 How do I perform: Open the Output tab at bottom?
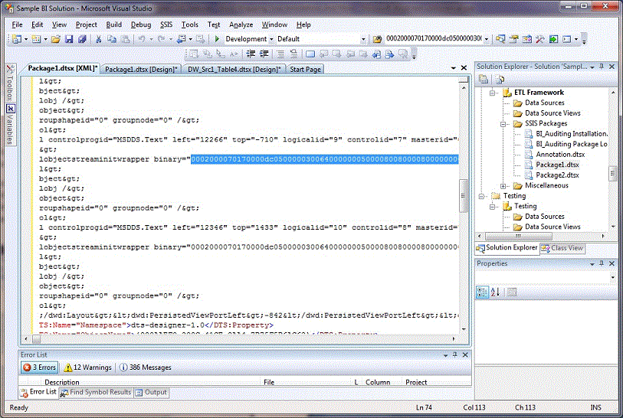pyautogui.click(x=151, y=392)
